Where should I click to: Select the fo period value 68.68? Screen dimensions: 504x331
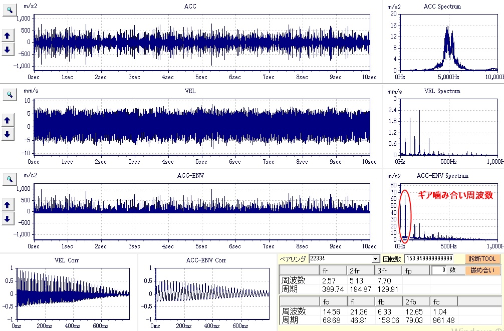coord(331,320)
